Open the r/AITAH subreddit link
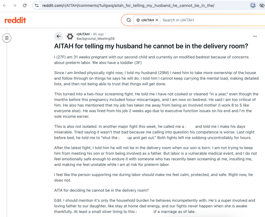This screenshot has height=217, width=265. coord(83,34)
